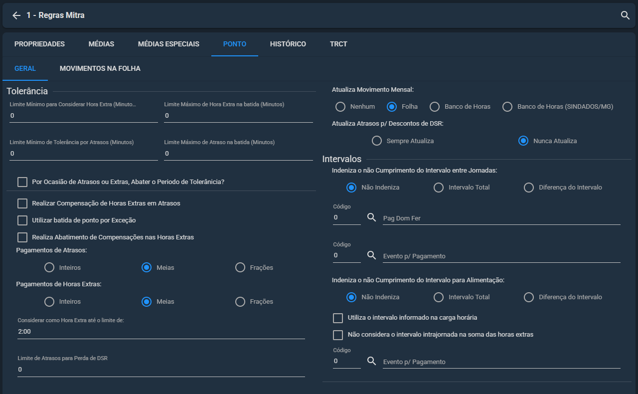Select Folha for Atualiza Movimento Mensal
The image size is (638, 394).
(x=392, y=107)
